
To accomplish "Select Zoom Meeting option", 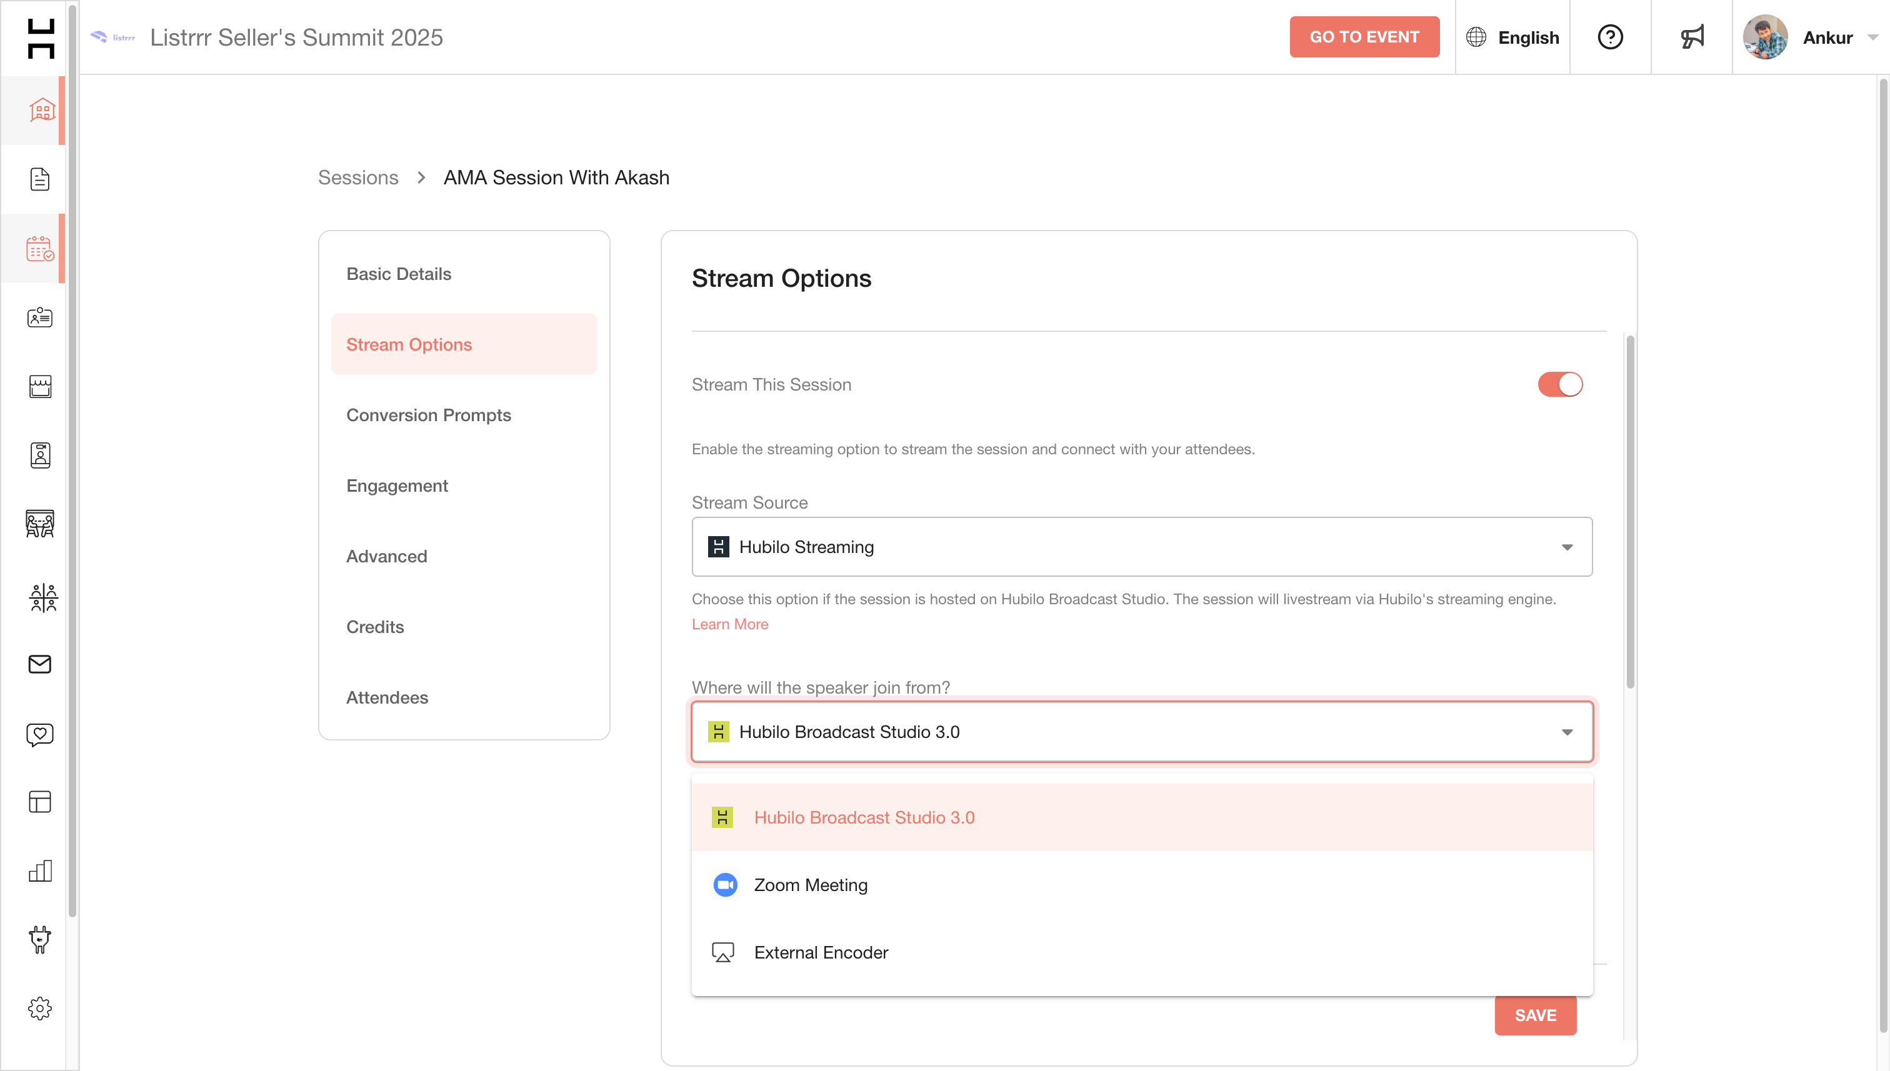I will coord(810,885).
